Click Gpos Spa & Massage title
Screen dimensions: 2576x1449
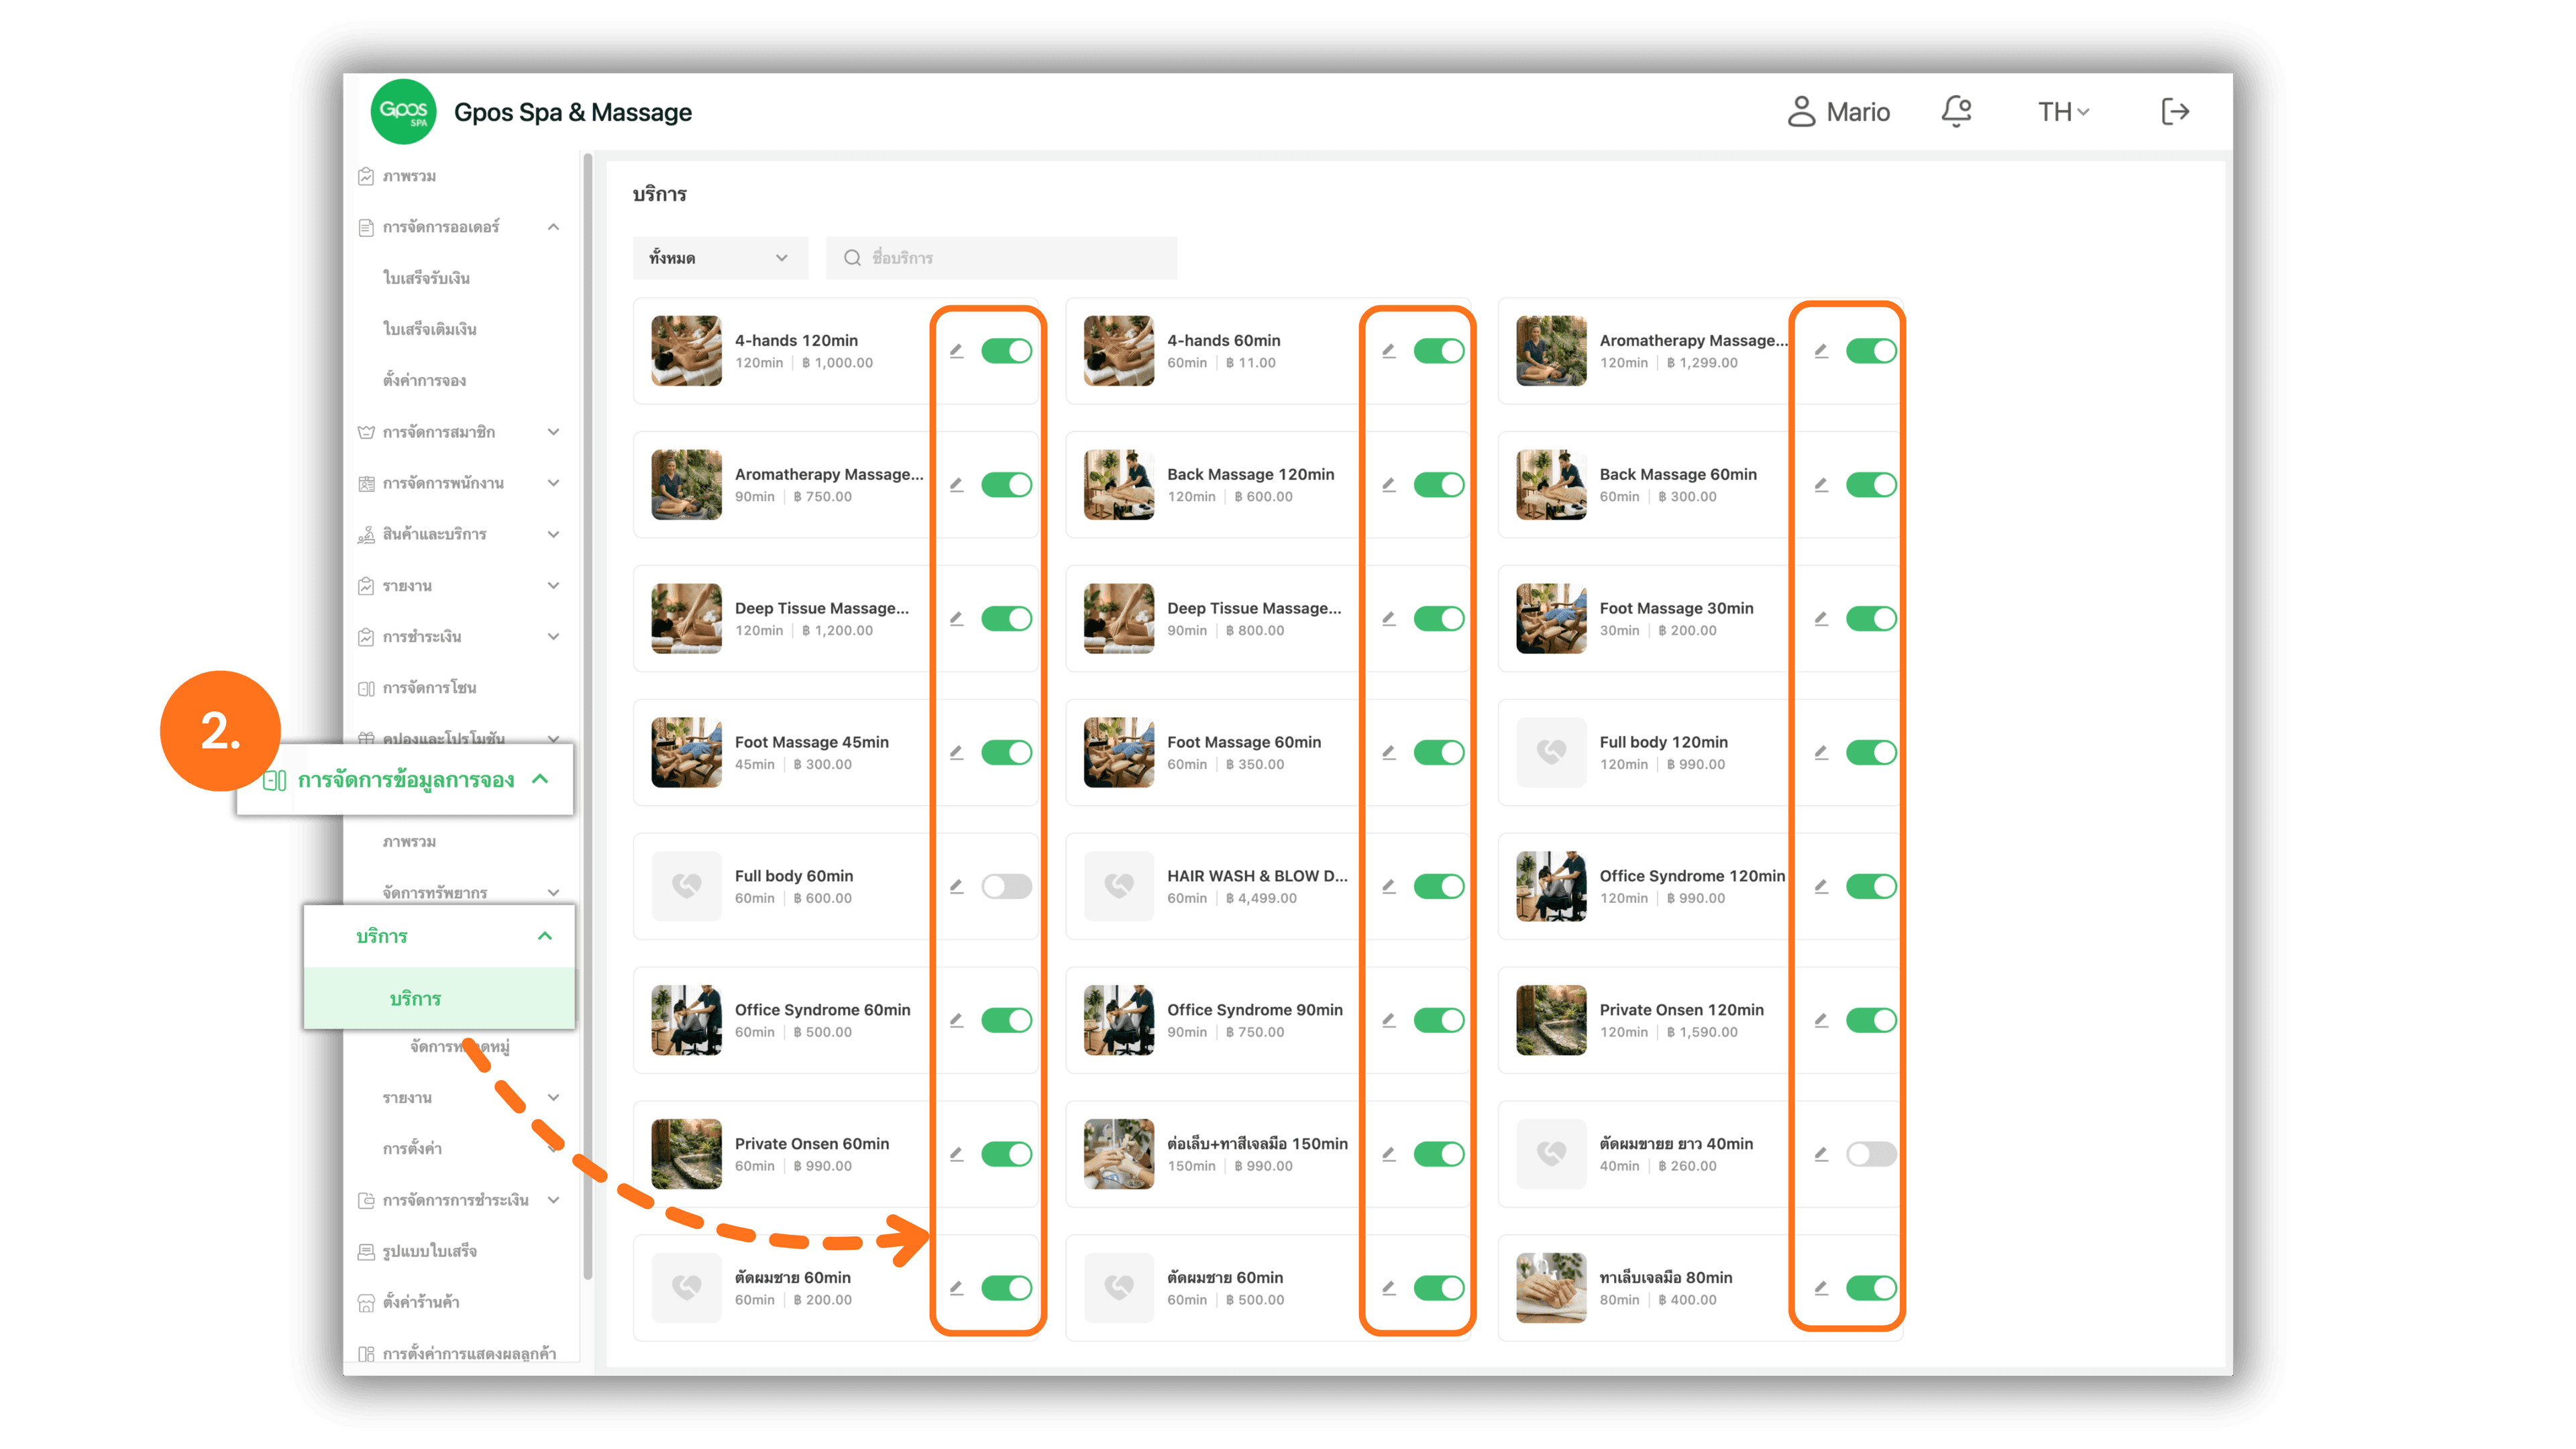pyautogui.click(x=573, y=112)
